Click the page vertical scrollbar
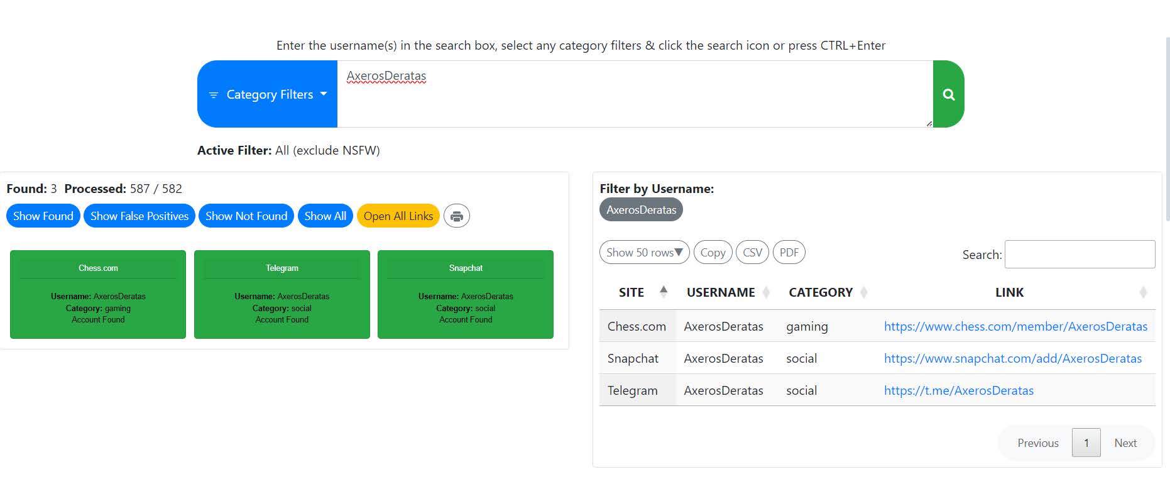This screenshot has width=1170, height=479. point(1167,129)
